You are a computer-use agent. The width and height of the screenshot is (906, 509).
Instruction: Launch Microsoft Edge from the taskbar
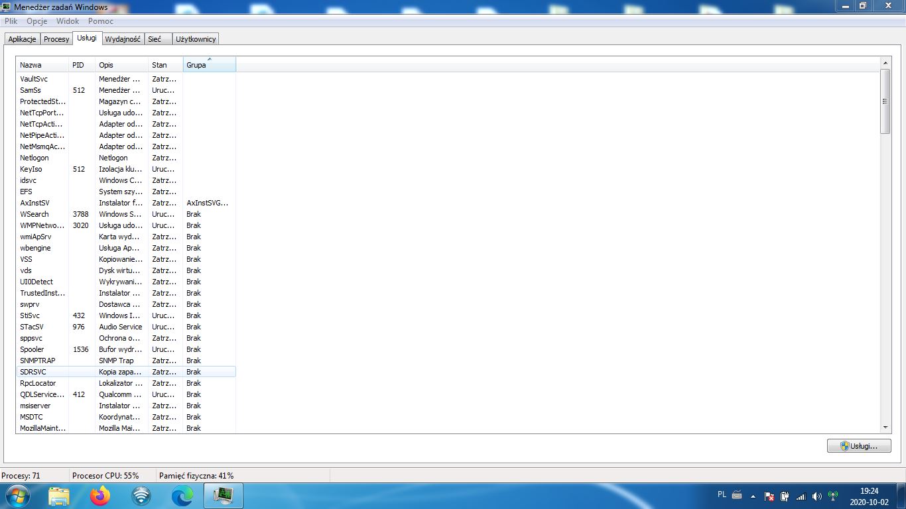(x=182, y=495)
